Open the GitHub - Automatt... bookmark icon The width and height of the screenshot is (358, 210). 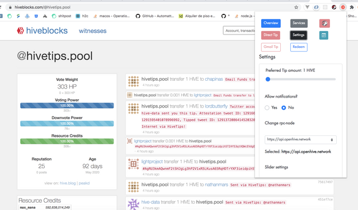point(138,16)
